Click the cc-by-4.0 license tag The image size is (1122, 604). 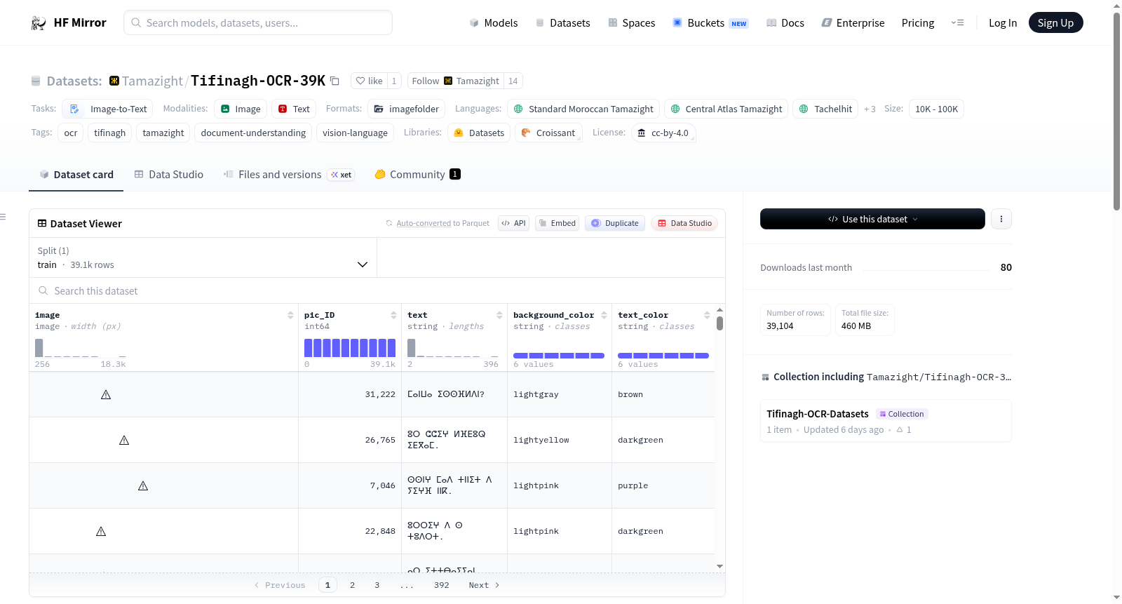coord(663,133)
